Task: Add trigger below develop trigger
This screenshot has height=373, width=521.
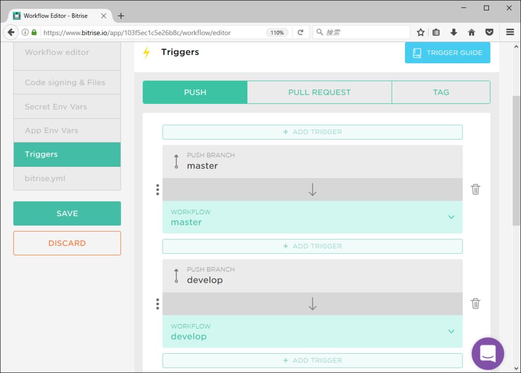Action: pyautogui.click(x=312, y=360)
